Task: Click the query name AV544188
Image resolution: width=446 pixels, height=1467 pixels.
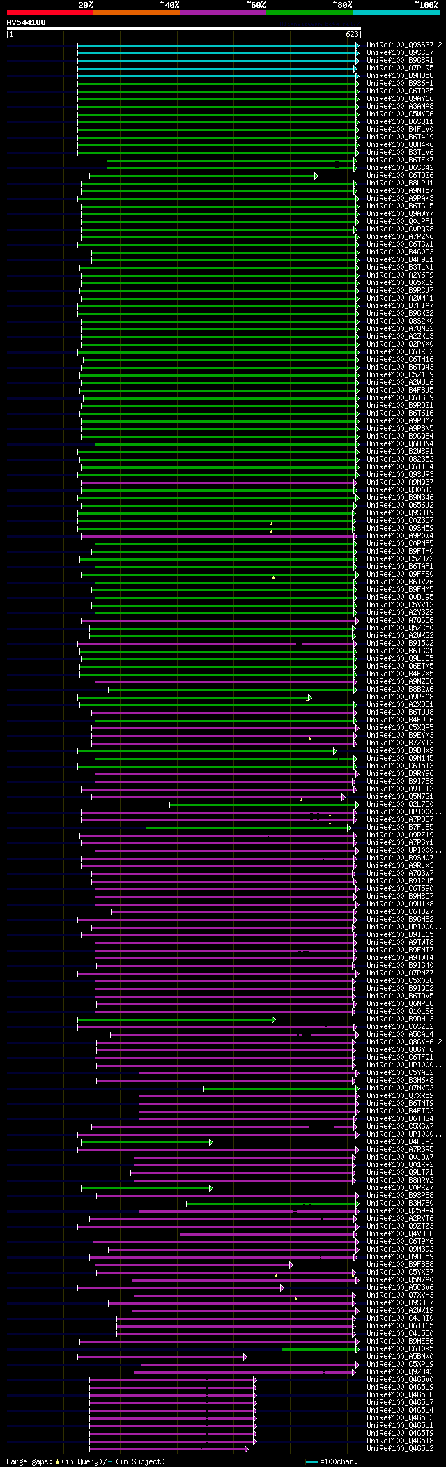Action: (x=26, y=22)
